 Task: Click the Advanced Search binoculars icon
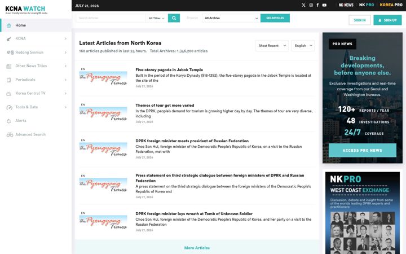tap(10, 135)
